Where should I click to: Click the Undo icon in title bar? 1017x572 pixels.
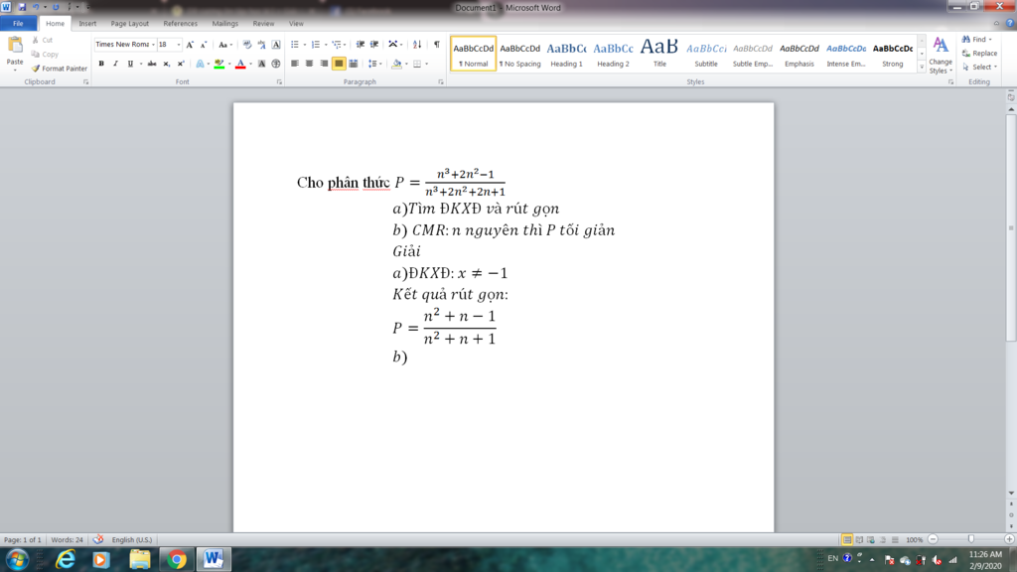click(x=36, y=7)
